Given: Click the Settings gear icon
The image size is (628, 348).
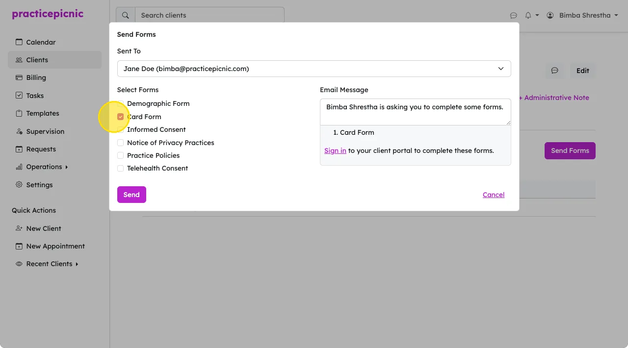Looking at the screenshot, I should (x=19, y=185).
